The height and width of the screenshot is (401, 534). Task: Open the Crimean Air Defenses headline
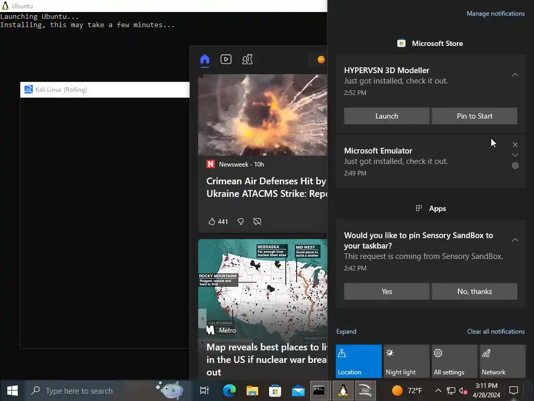click(266, 187)
